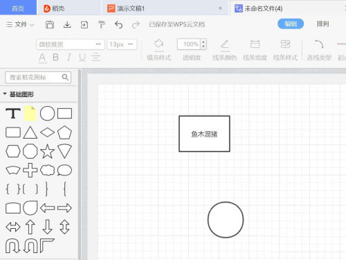Open the 连线类型 connector type dropdown
Viewport: 346px width, 260px height.
[319, 50]
